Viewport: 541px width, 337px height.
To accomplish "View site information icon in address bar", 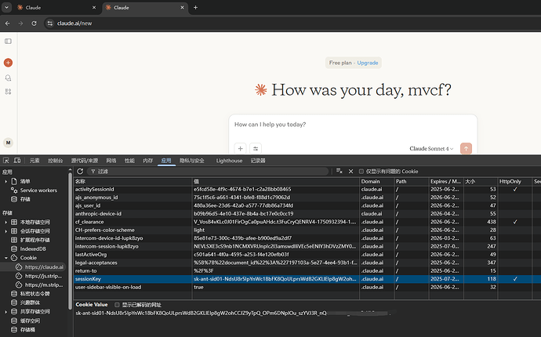I will [x=50, y=24].
